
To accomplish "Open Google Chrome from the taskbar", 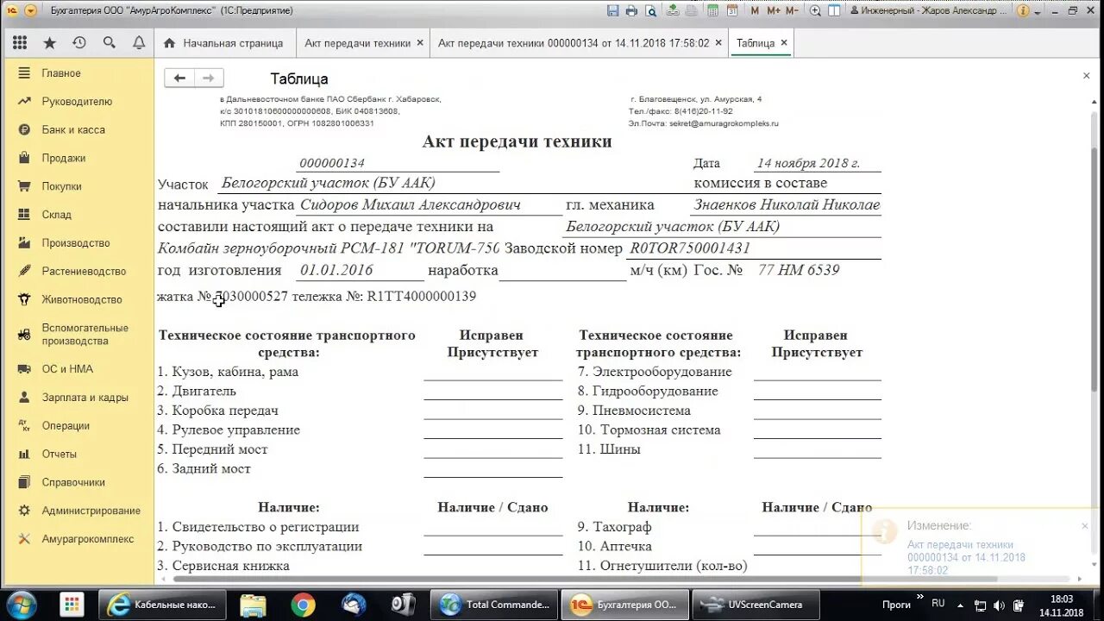I will (303, 605).
